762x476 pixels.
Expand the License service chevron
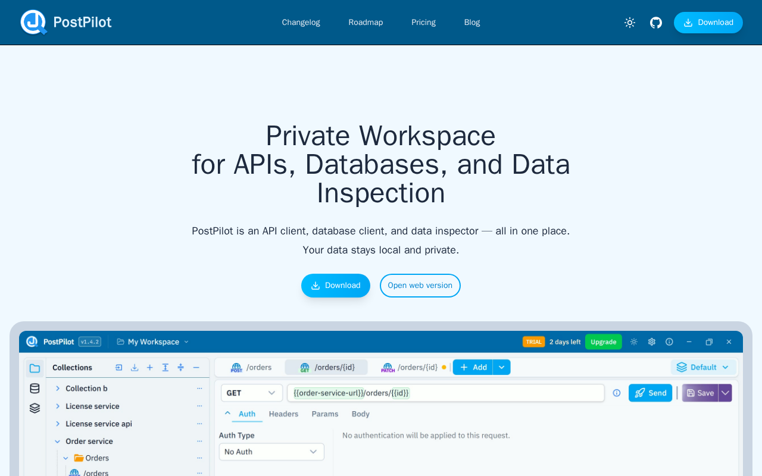[x=58, y=406]
